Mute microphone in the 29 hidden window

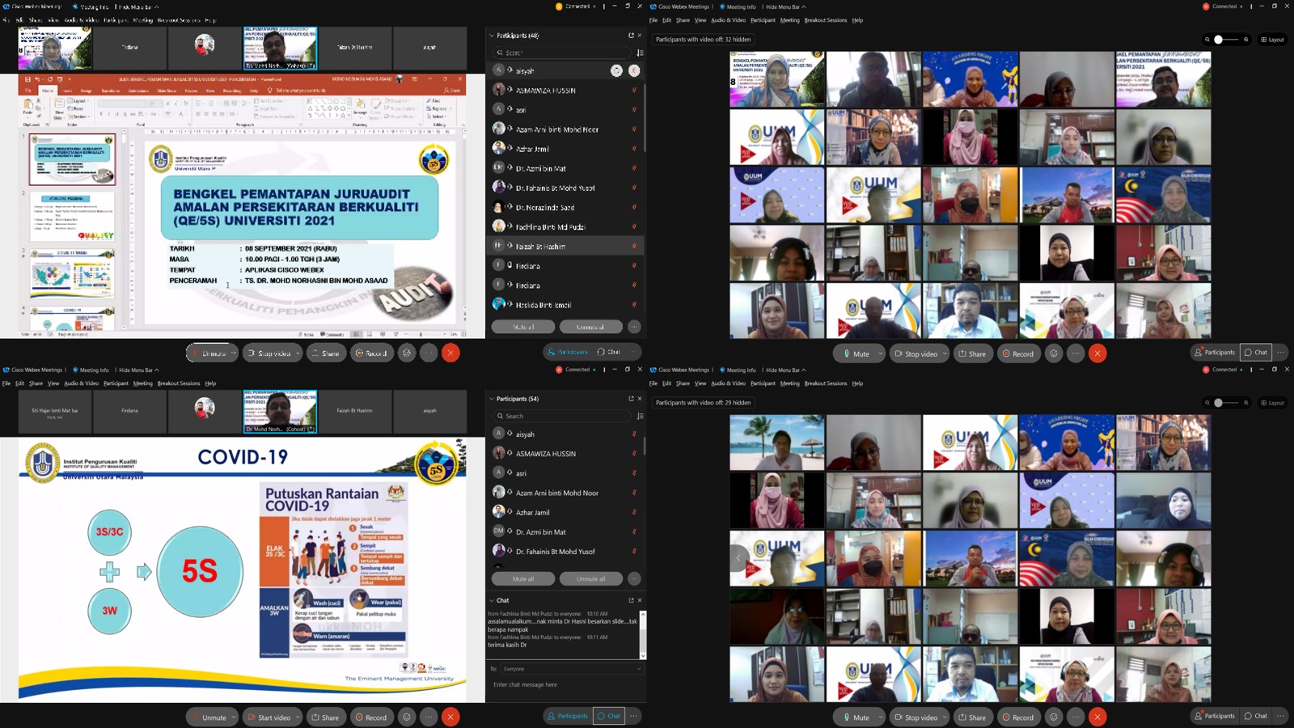coord(856,717)
